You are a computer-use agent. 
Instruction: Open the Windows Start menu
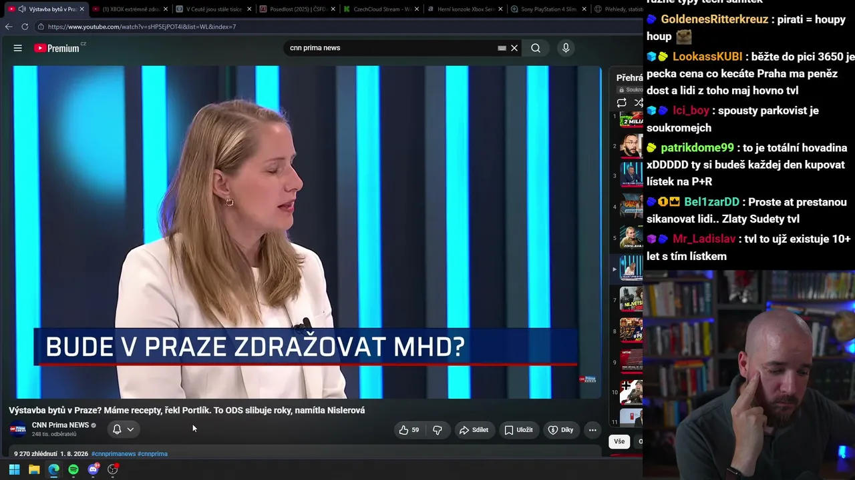(14, 469)
